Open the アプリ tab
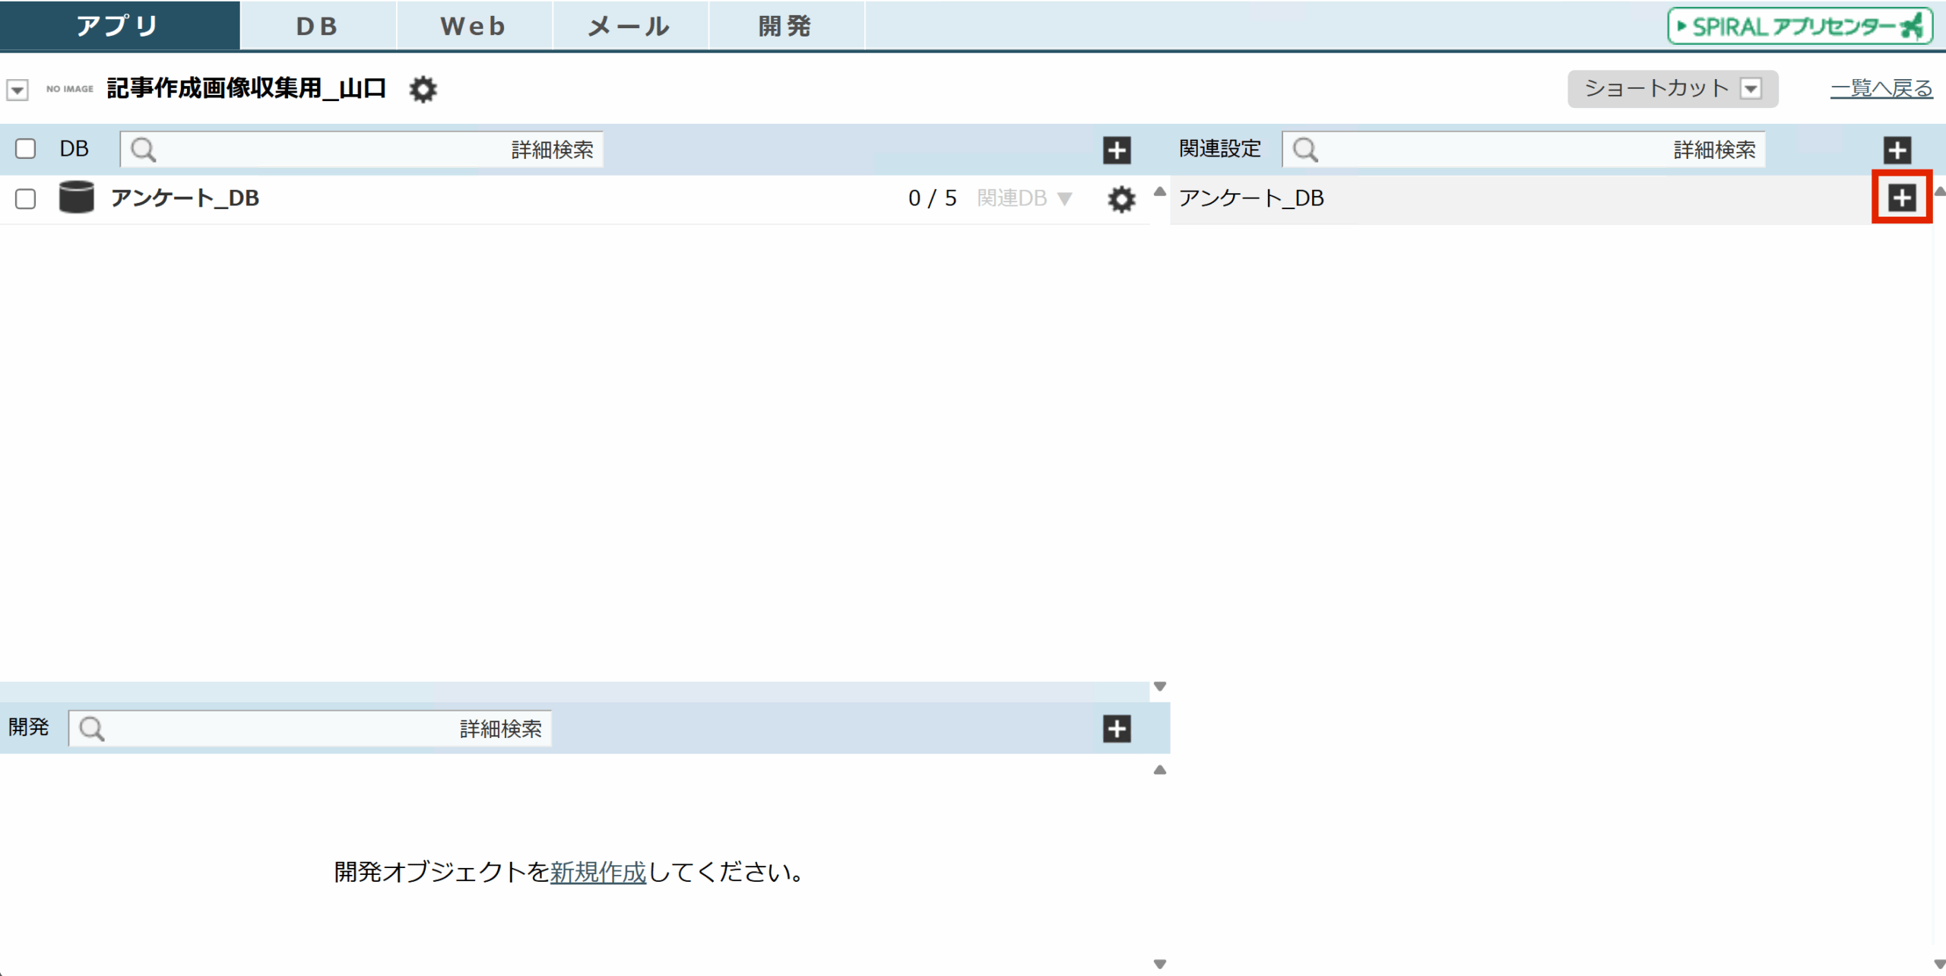Viewport: 1946px width, 976px height. click(119, 26)
